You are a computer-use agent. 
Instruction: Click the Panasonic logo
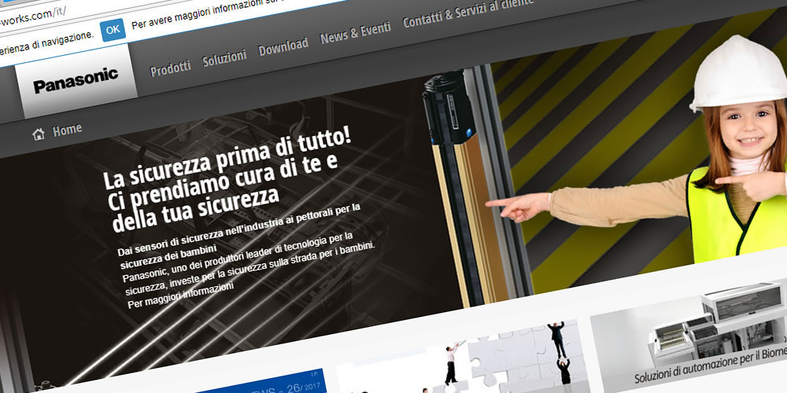point(76,82)
